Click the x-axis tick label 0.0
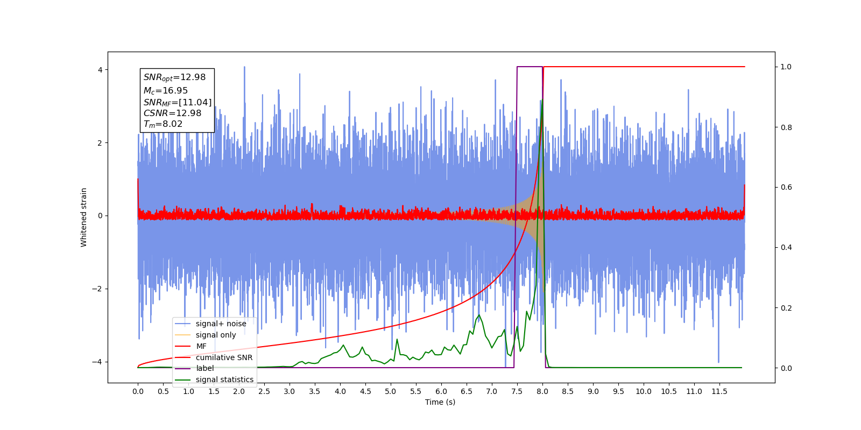Viewport: 861px width, 430px height. coord(138,391)
